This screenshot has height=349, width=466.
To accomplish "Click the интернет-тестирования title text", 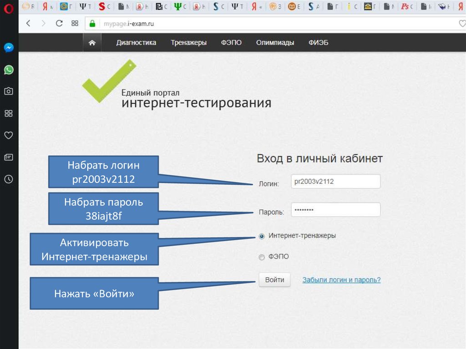I will [x=197, y=103].
